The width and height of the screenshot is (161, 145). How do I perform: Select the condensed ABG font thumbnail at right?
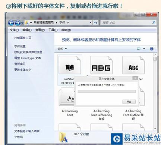click(x=133, y=65)
